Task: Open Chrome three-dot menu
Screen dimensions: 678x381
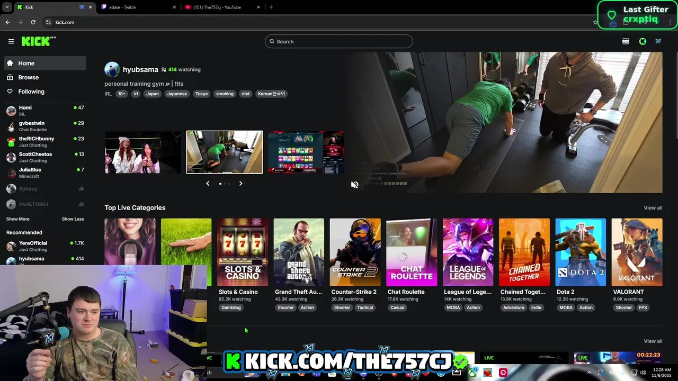Action: coord(671,22)
